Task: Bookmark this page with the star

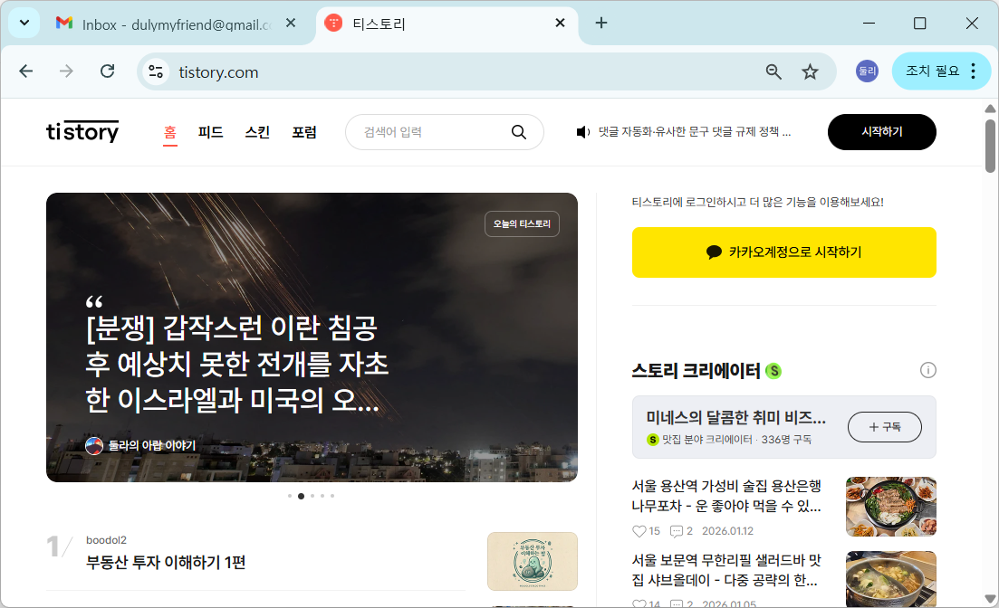Action: [x=810, y=72]
